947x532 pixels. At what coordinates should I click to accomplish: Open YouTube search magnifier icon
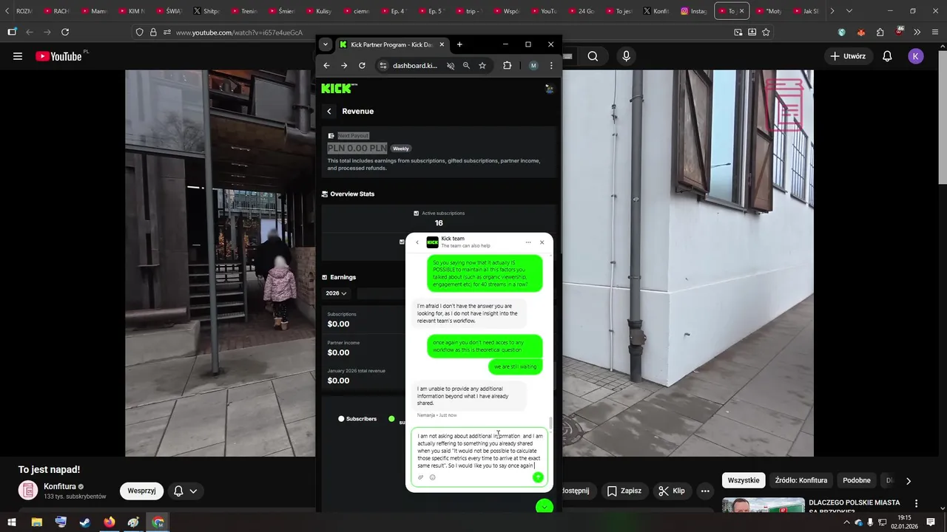point(593,56)
